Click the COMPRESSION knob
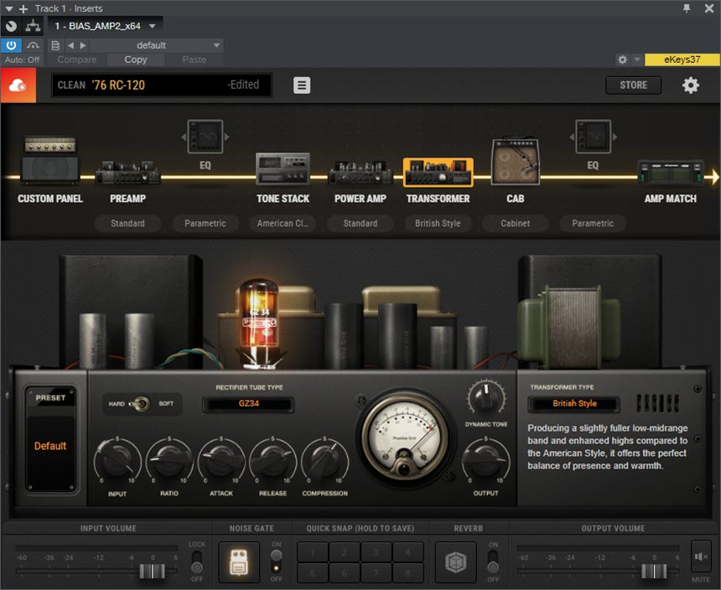Viewport: 721px width, 590px height. click(324, 460)
